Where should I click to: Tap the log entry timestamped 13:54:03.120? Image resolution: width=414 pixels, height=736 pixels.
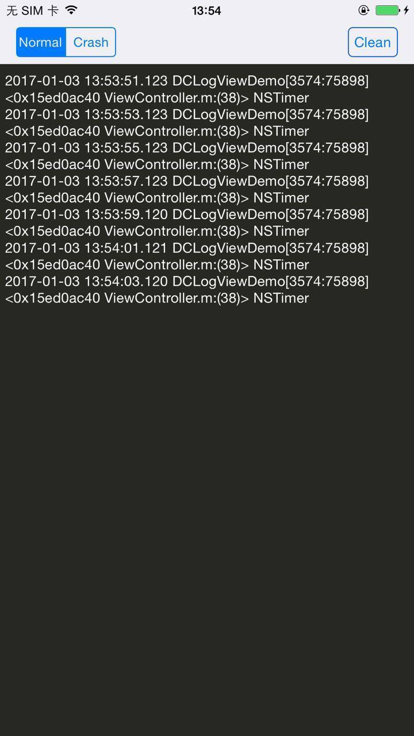click(187, 289)
